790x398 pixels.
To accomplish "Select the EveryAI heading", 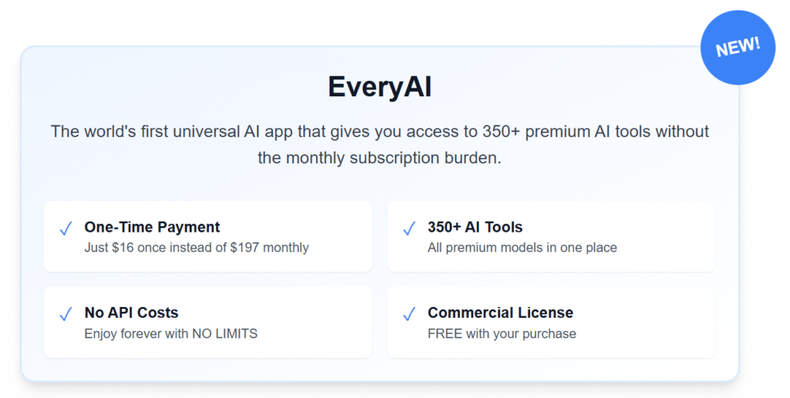I will click(x=380, y=86).
